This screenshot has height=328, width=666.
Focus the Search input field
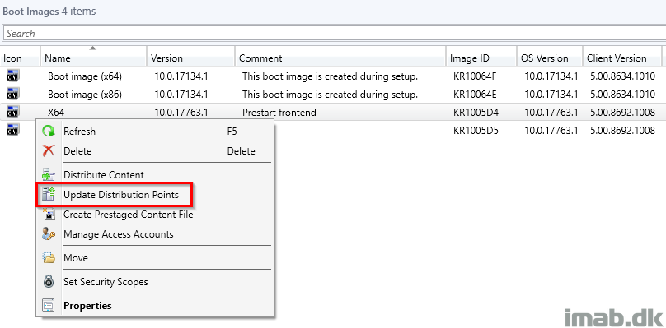click(334, 34)
